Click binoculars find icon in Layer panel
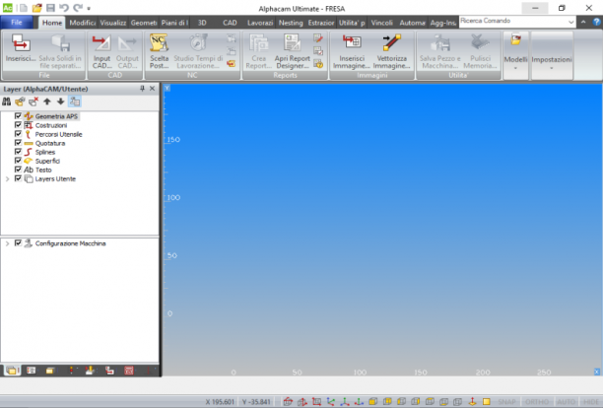The width and height of the screenshot is (603, 408). tap(7, 102)
